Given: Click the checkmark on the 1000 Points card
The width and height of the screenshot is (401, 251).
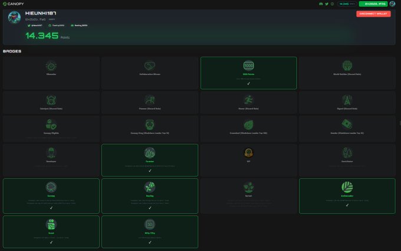Looking at the screenshot, I should 249,83.
